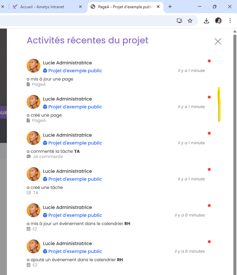
Task: Open PageA from the page creation activity
Action: coord(39,121)
